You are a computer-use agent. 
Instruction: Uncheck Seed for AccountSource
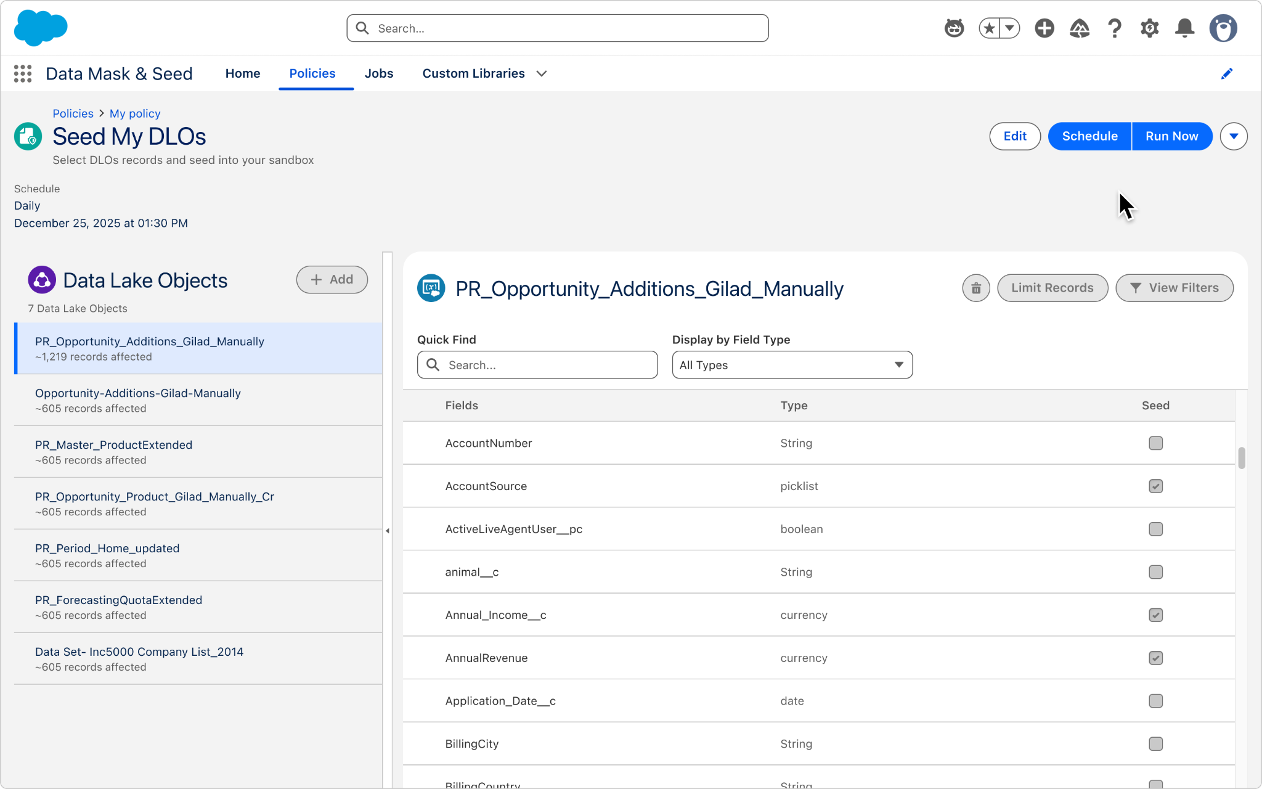click(1155, 486)
